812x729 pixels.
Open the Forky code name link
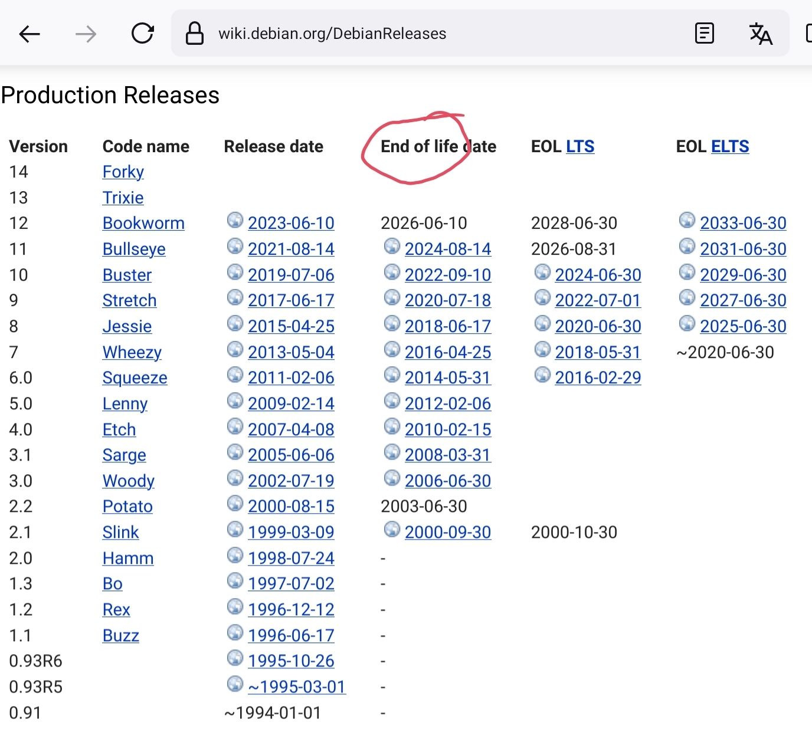[123, 172]
